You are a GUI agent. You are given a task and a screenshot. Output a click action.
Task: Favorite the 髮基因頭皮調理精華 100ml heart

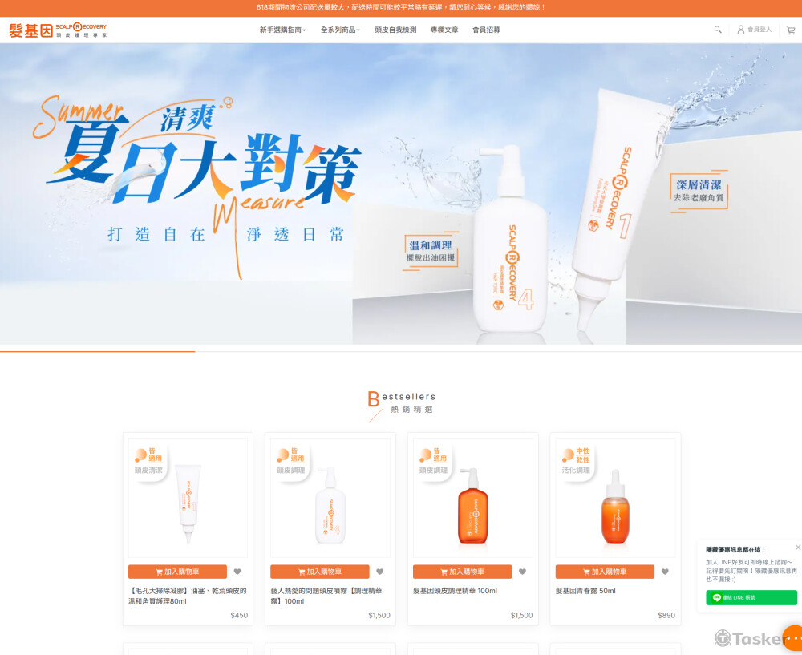[522, 572]
